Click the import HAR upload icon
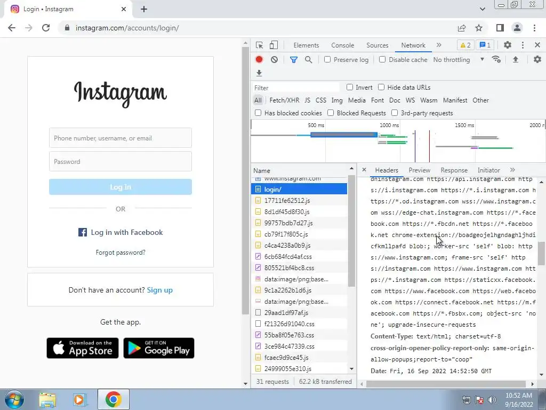Screen dimensions: 546x410 click(516, 60)
